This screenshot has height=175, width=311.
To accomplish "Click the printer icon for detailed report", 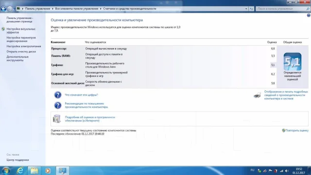I will 257,95.
